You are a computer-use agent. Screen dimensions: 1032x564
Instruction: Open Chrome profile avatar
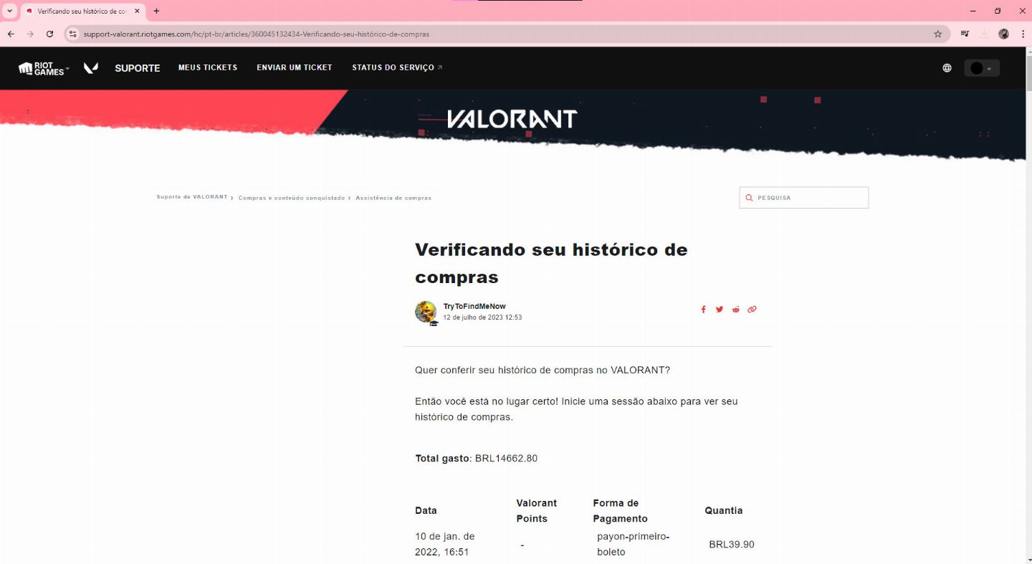1004,34
